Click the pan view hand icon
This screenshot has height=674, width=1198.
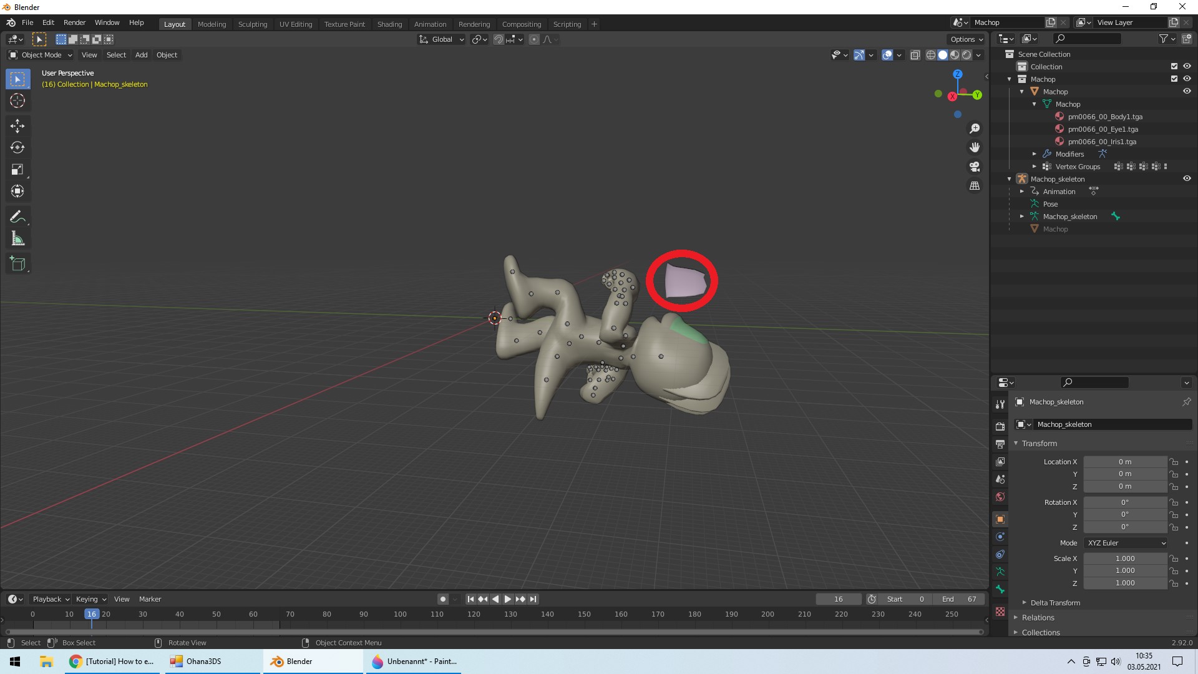coord(975,148)
